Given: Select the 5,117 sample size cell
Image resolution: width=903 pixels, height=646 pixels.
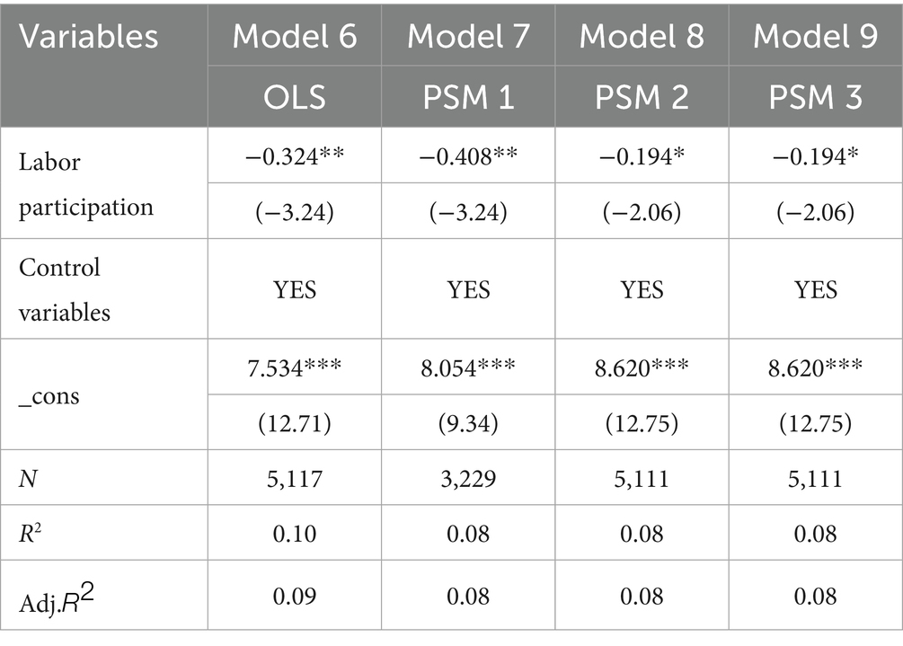Looking at the screenshot, I should click(x=294, y=479).
